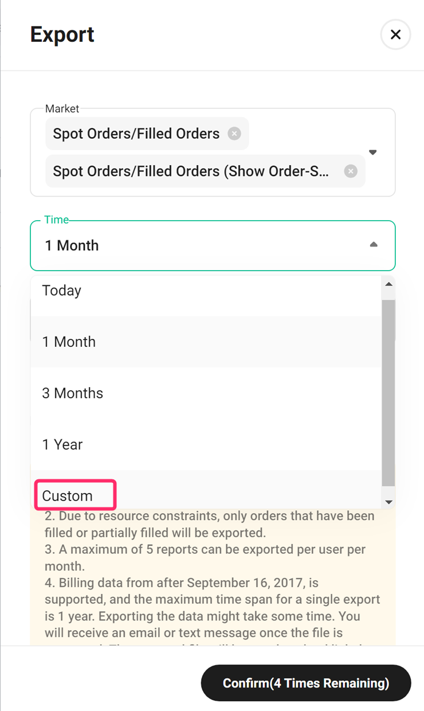The height and width of the screenshot is (711, 424).
Task: Click the dropdown list scrollbar thumb
Action: [x=388, y=393]
